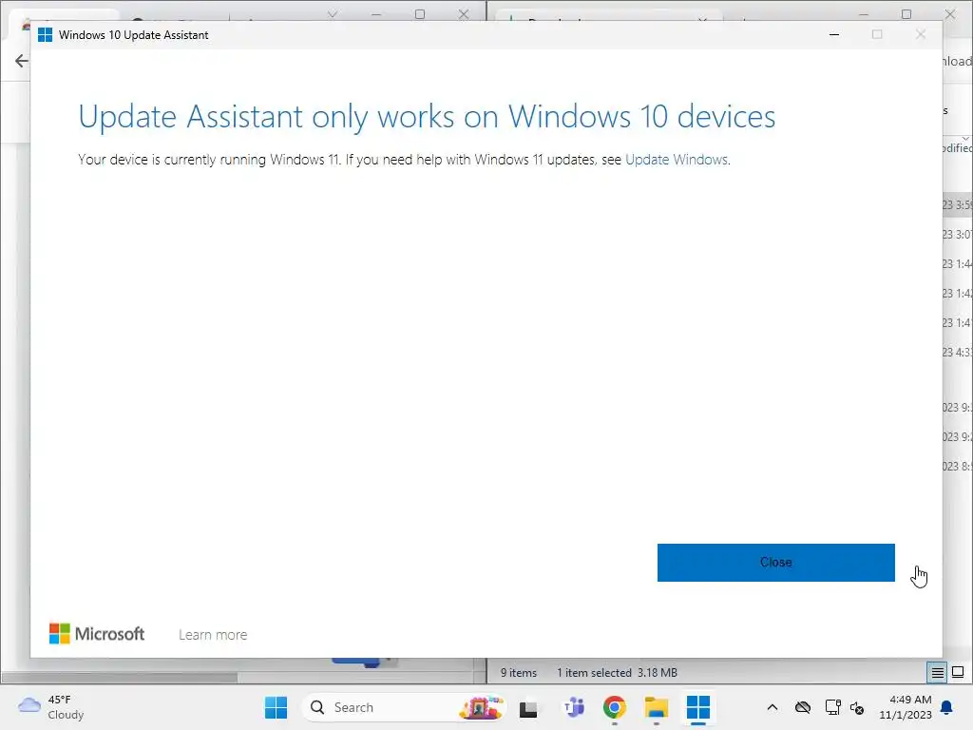Minimize the Windows 10 Update Assistant window
The height and width of the screenshot is (730, 973).
pyautogui.click(x=834, y=35)
